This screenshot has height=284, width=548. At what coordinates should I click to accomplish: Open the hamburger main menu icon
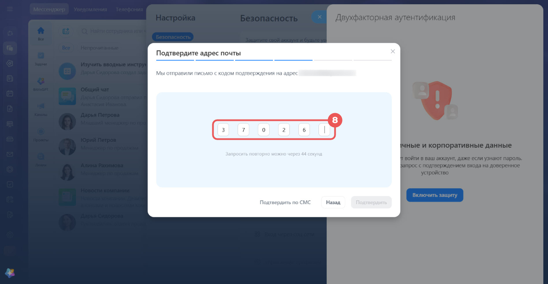(10, 9)
